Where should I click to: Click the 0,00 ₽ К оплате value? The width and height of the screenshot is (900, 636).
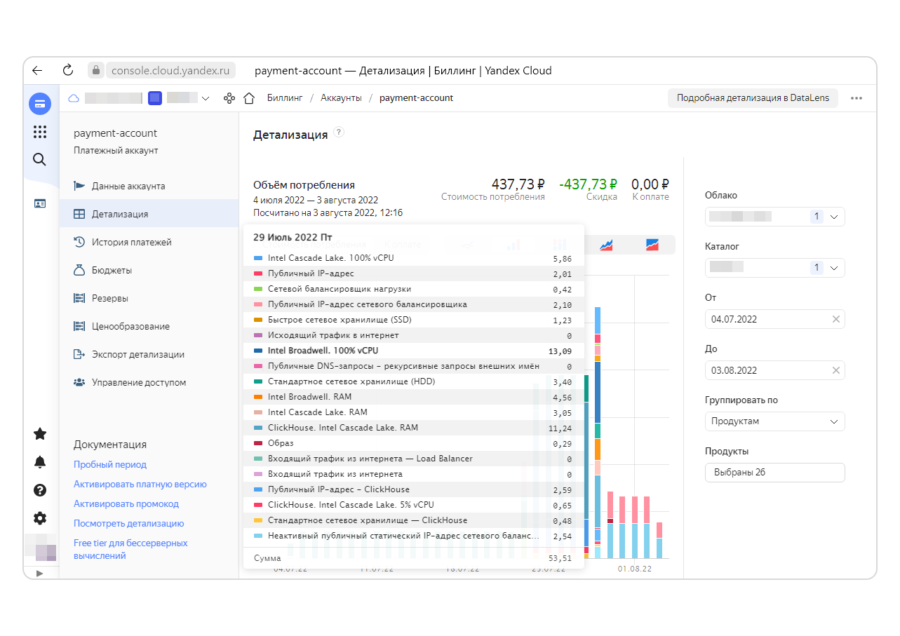pos(650,184)
